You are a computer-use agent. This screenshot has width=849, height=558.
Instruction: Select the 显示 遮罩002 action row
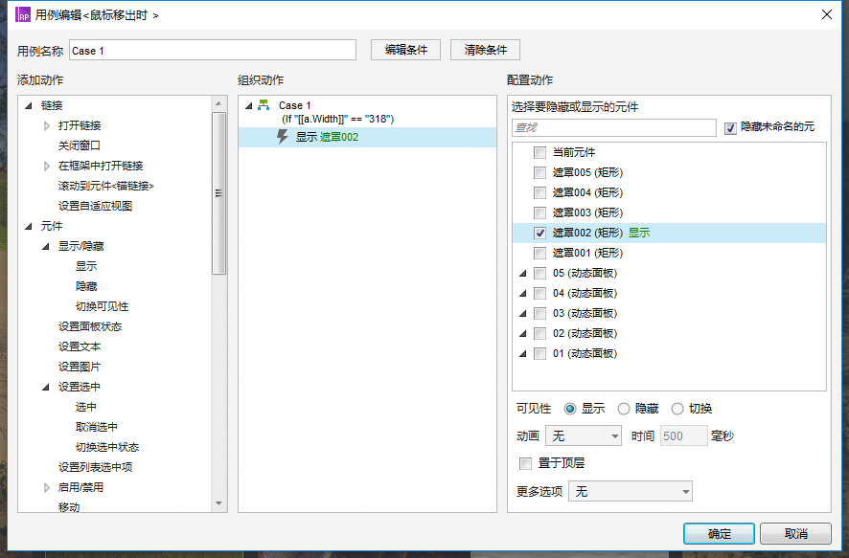click(x=367, y=137)
